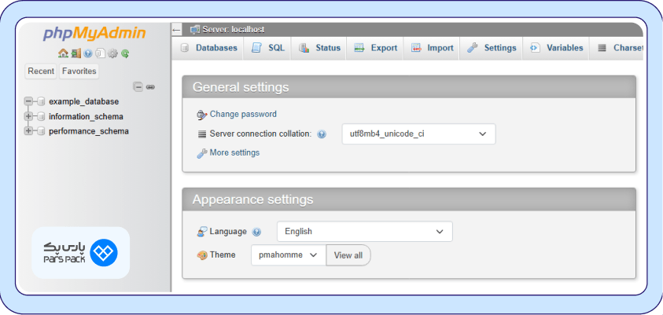
Task: Open the More settings link
Action: (x=234, y=152)
